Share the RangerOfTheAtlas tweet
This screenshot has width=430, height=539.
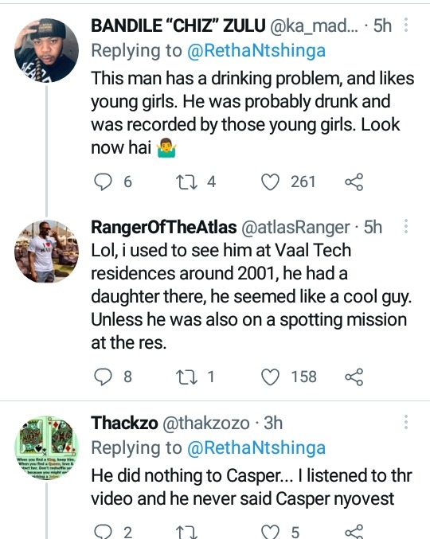coord(354,377)
